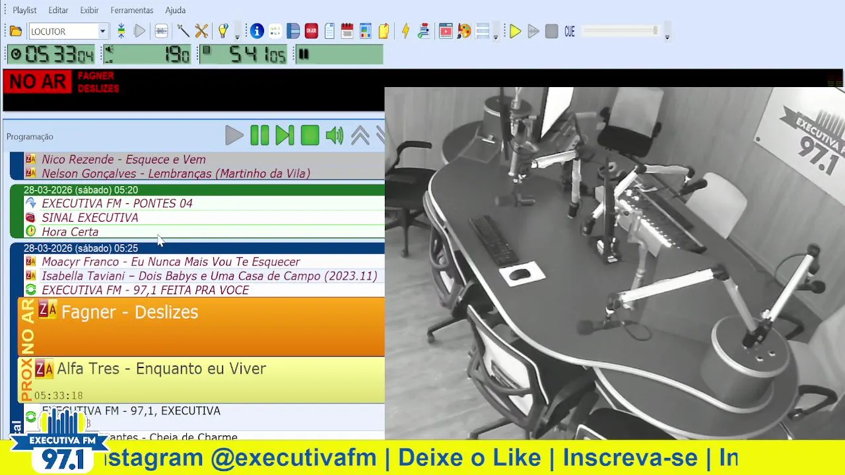Toggle the CUE button
This screenshot has height=475, width=845.
(x=570, y=31)
